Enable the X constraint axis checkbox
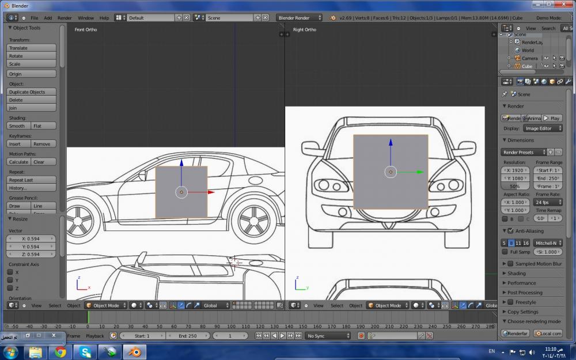 click(x=10, y=272)
